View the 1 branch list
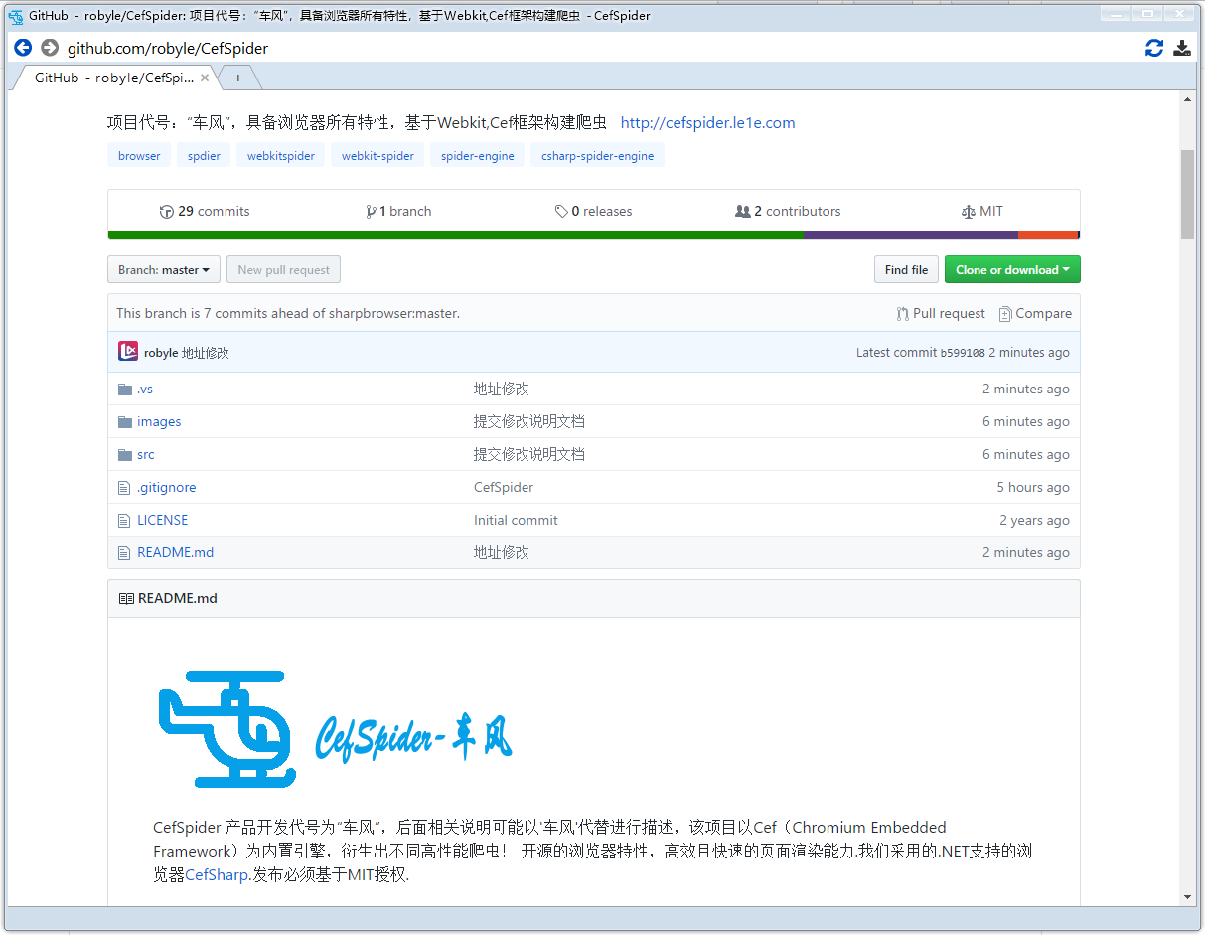This screenshot has width=1205, height=935. tap(398, 211)
